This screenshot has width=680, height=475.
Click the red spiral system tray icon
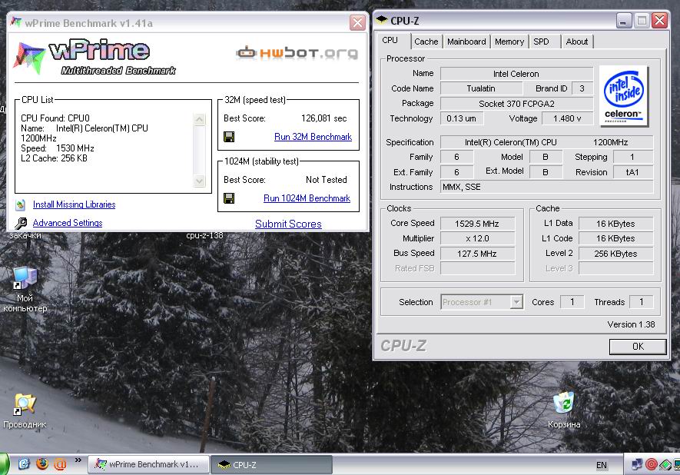tap(651, 464)
